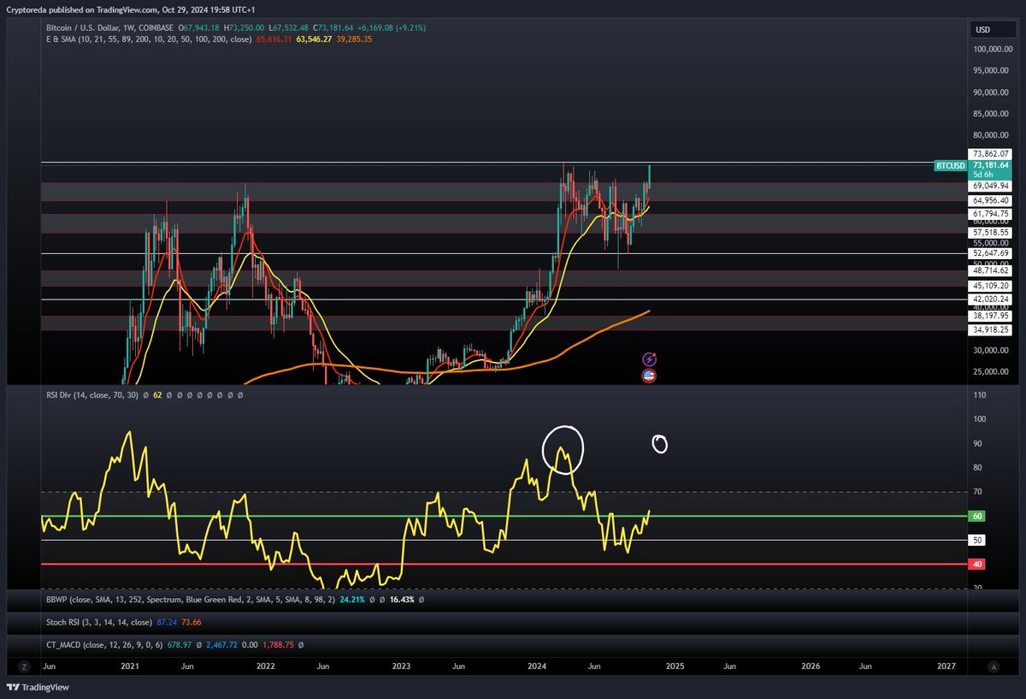Toggle the A auto-scale button
Image resolution: width=1026 pixels, height=699 pixels.
click(x=993, y=666)
